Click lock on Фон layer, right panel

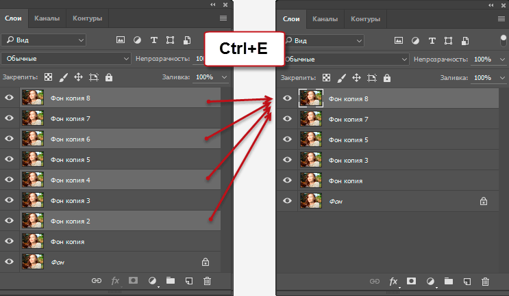pos(484,201)
